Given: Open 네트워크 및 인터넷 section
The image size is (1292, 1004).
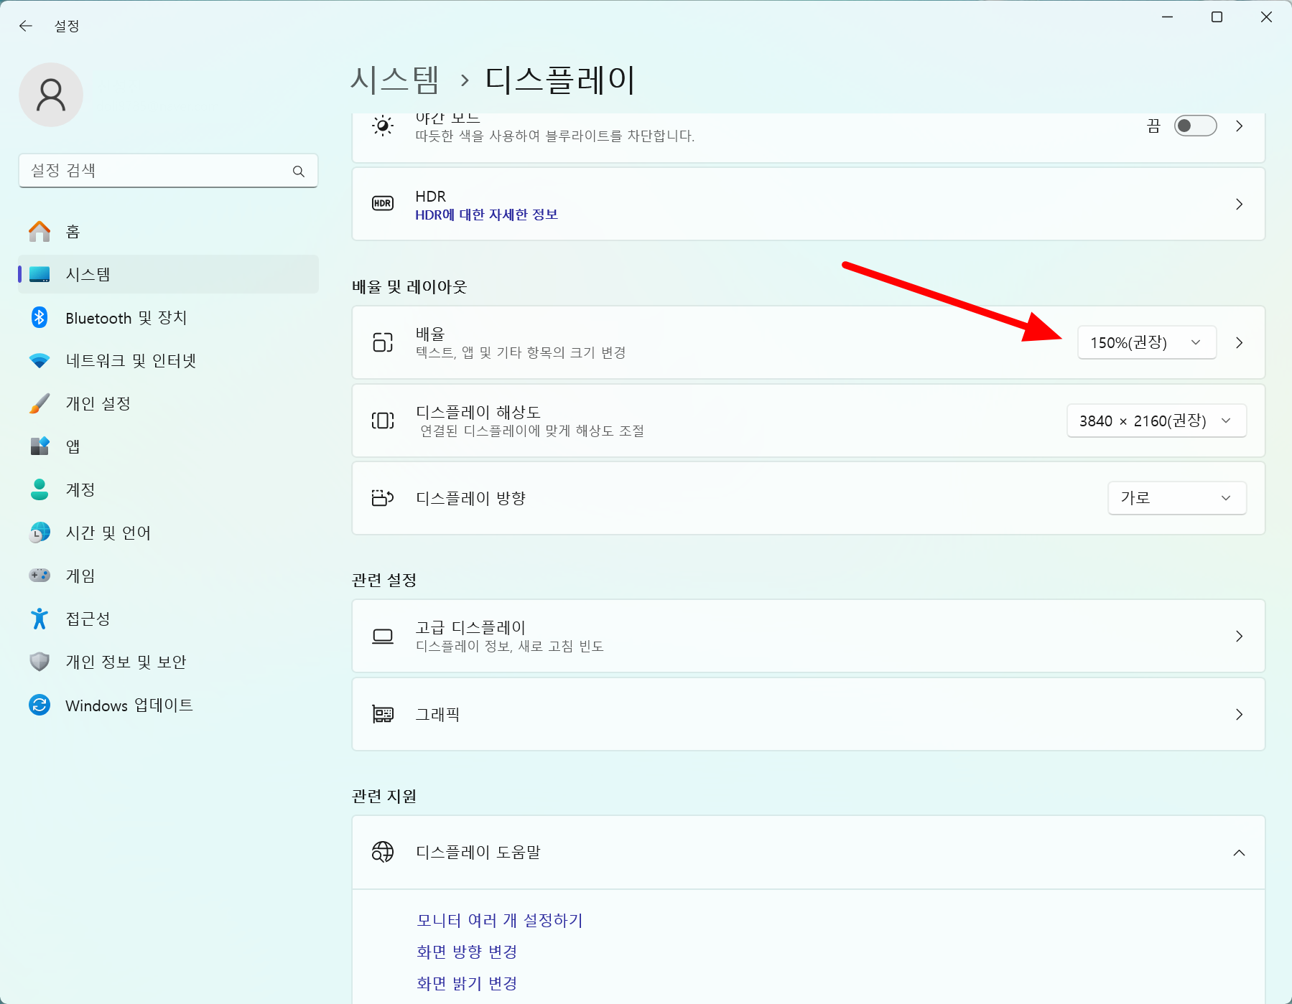Looking at the screenshot, I should (x=168, y=360).
